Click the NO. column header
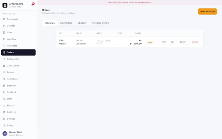The image size is (222, 139). pyautogui.click(x=61, y=33)
